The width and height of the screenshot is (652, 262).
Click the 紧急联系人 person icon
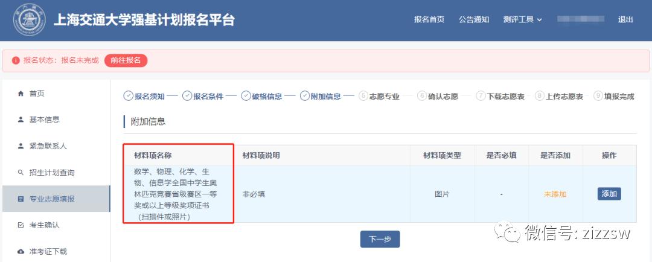click(21, 146)
